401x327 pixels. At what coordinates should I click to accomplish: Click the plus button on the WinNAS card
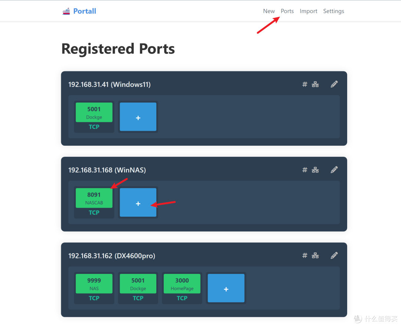(x=138, y=203)
